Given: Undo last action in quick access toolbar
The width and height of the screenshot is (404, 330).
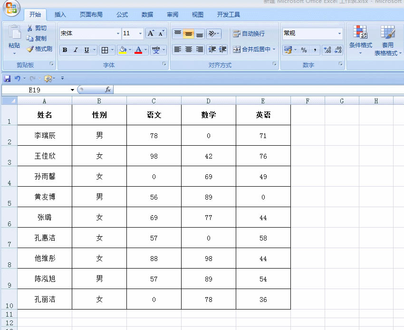Looking at the screenshot, I should (17, 78).
